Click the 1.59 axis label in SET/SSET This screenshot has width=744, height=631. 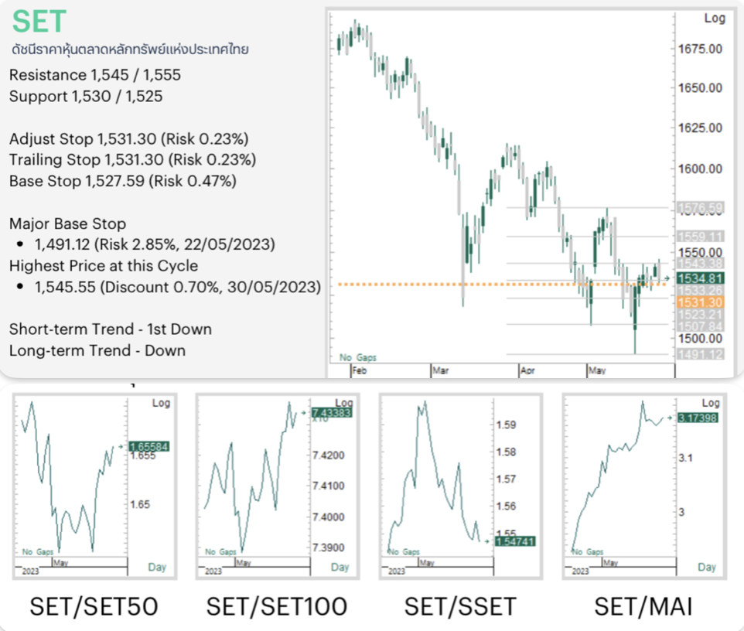coord(507,425)
